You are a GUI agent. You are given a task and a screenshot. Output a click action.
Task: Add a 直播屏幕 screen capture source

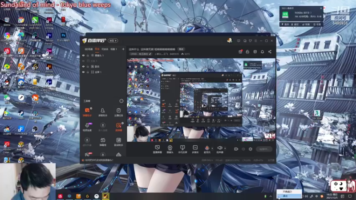(158, 149)
